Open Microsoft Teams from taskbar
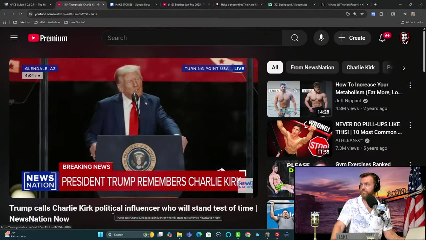The image size is (426, 240). click(x=189, y=235)
